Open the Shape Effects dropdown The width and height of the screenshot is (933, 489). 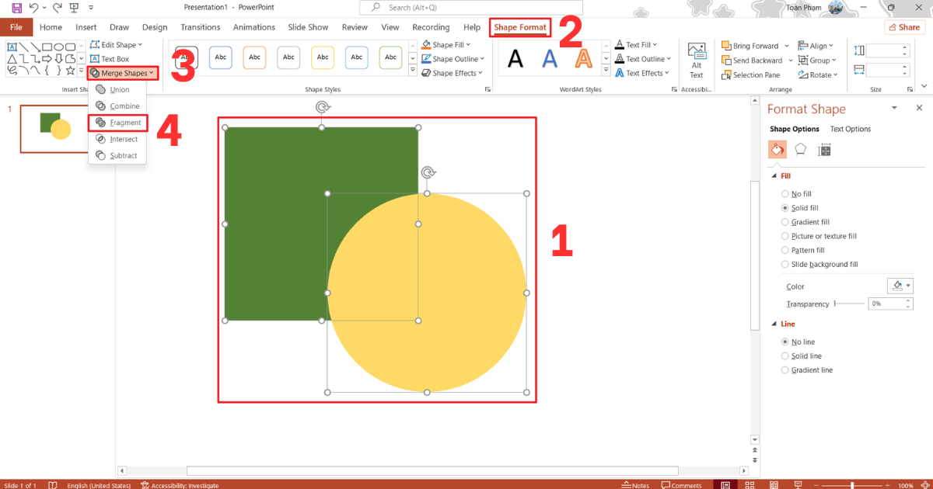point(452,73)
